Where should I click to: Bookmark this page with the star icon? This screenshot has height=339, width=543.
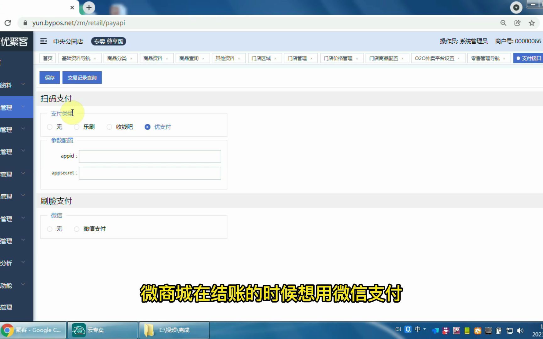point(532,23)
